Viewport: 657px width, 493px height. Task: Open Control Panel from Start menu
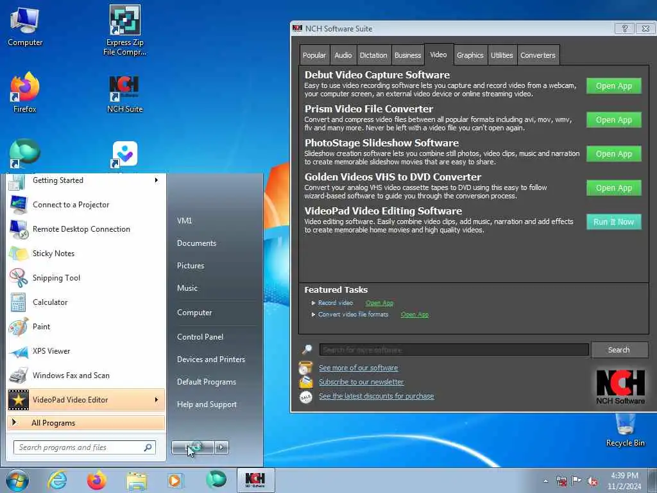(200, 337)
